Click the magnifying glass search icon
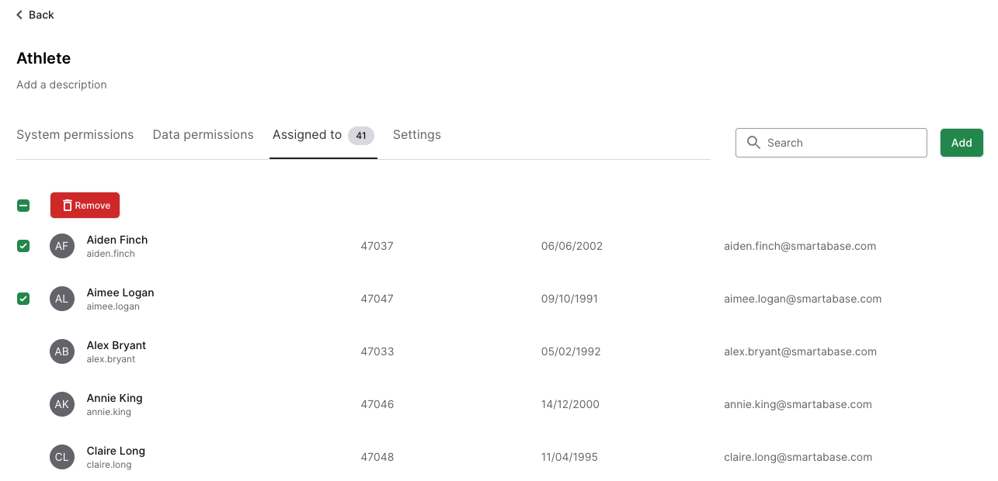 tap(753, 143)
